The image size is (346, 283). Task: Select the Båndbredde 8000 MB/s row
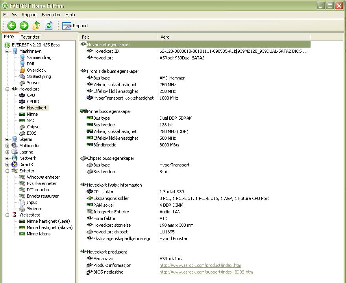195,145
